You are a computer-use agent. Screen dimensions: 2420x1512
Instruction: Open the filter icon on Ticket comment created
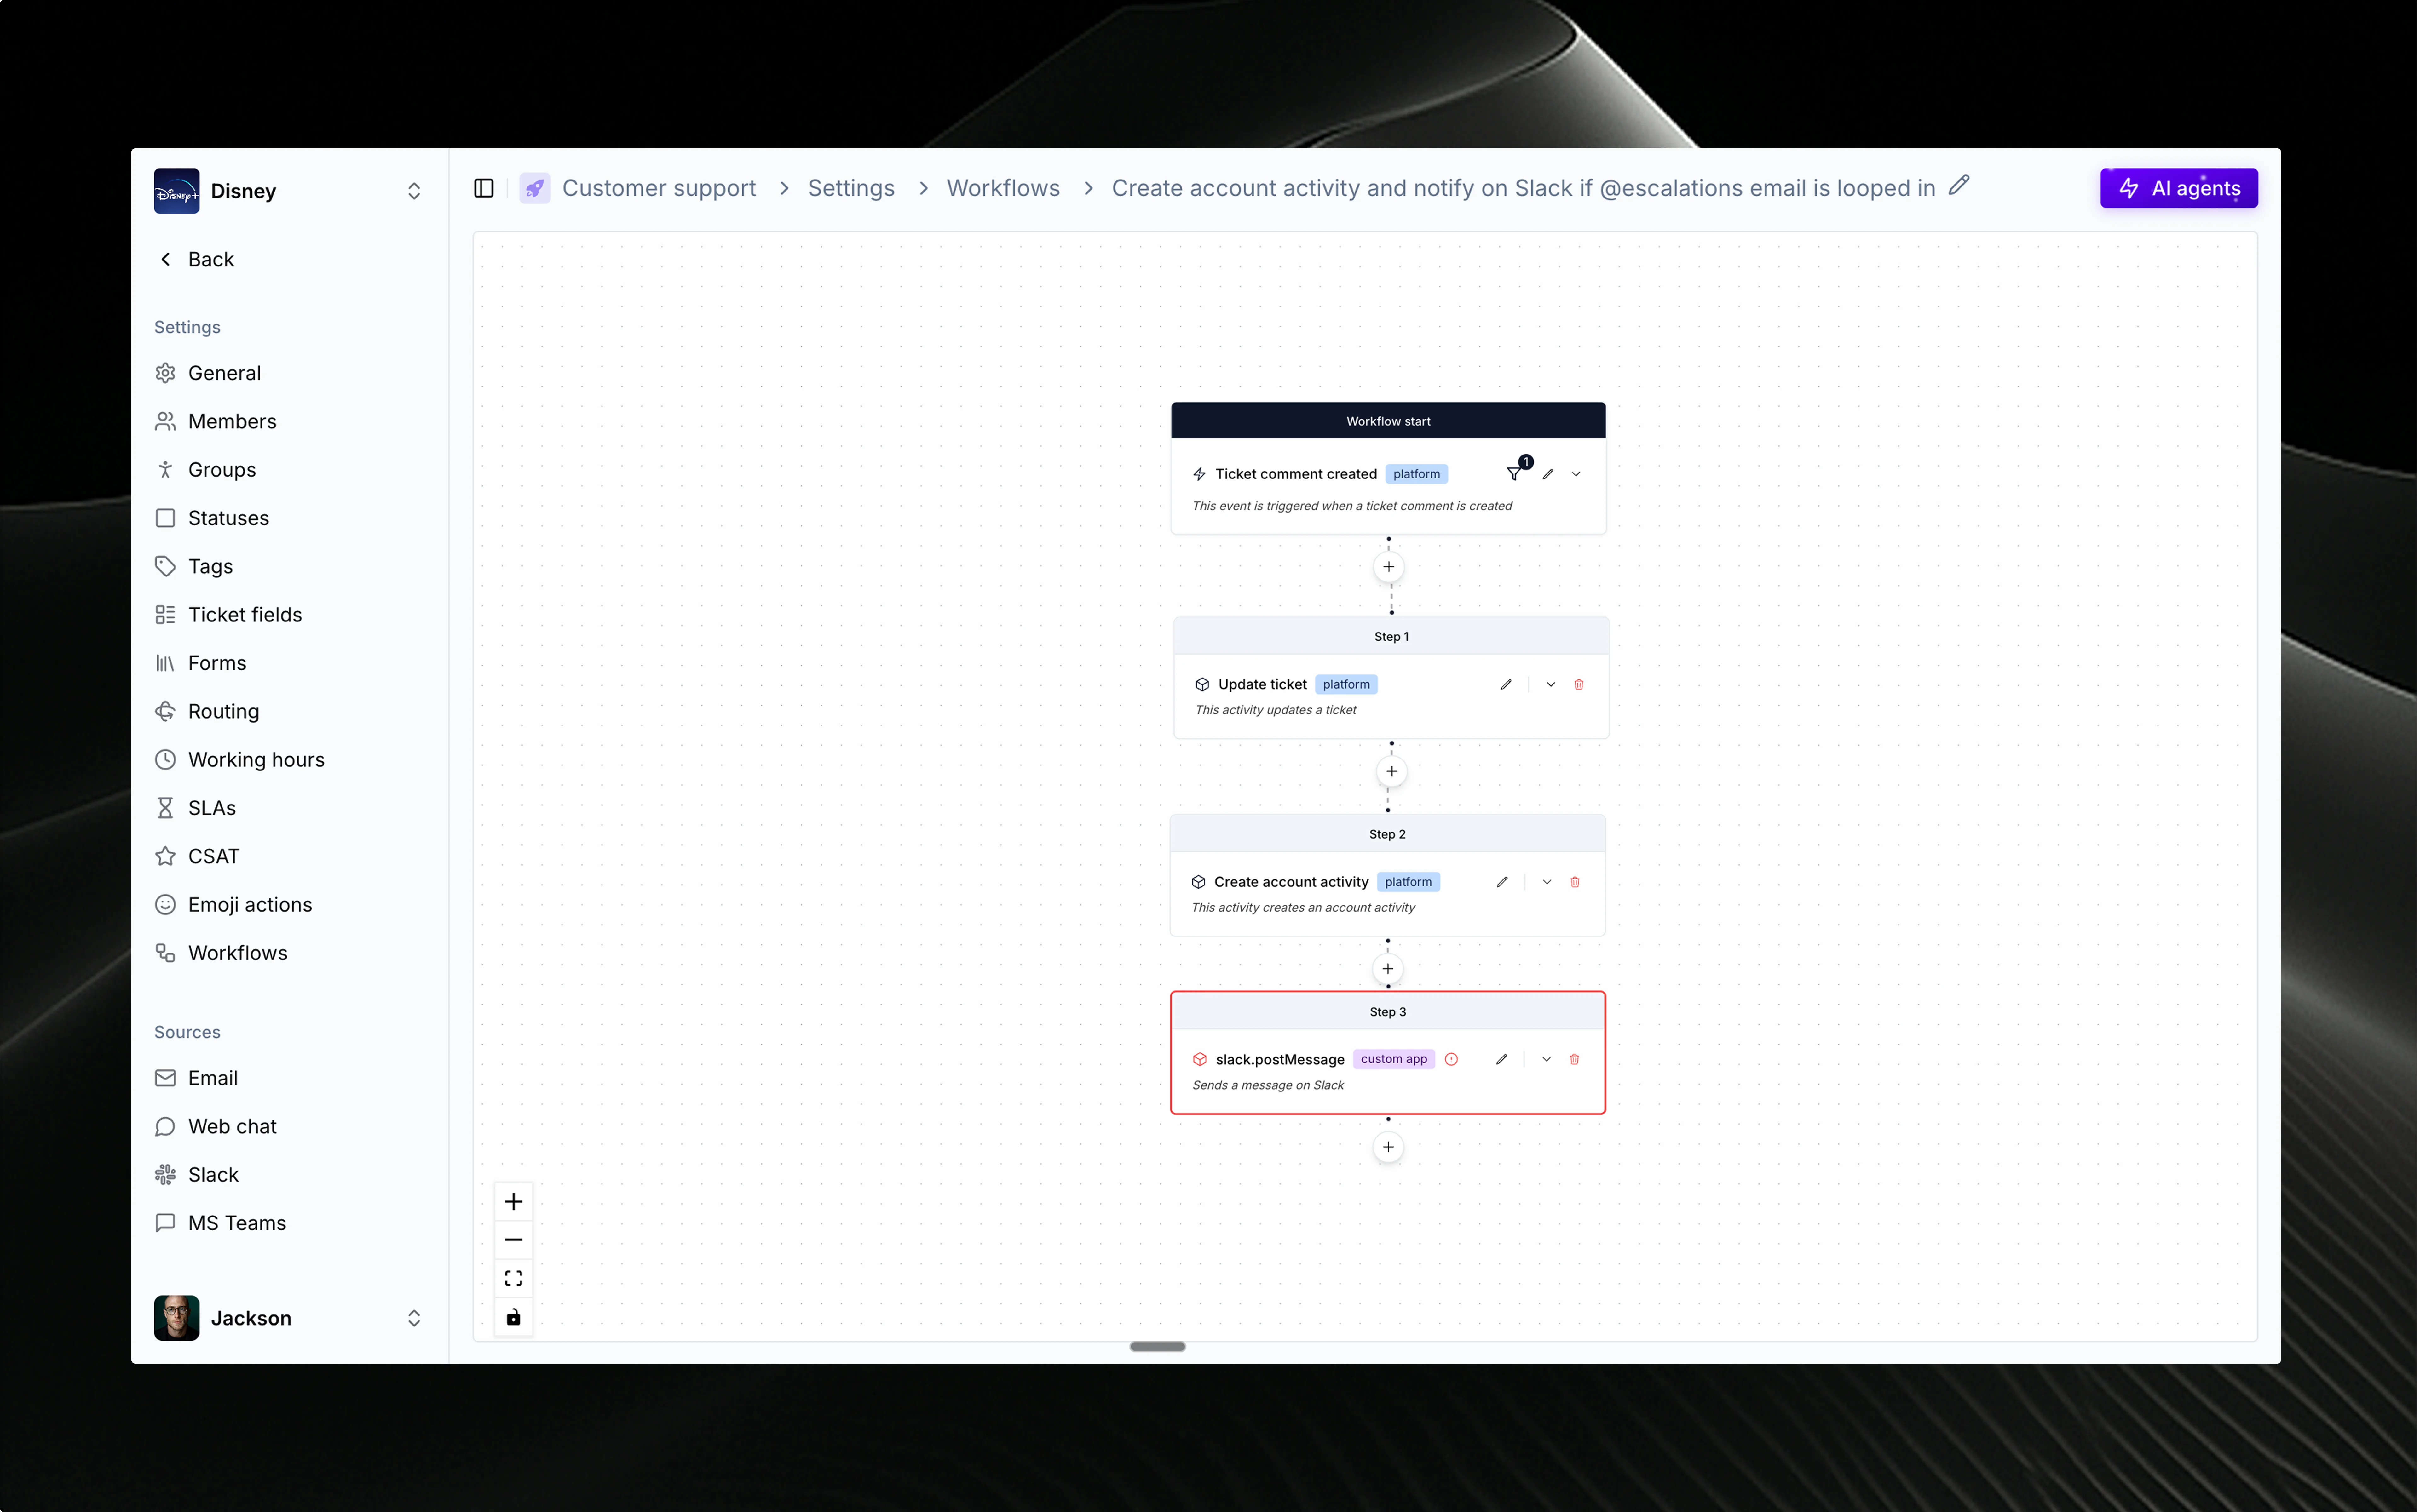coord(1514,474)
